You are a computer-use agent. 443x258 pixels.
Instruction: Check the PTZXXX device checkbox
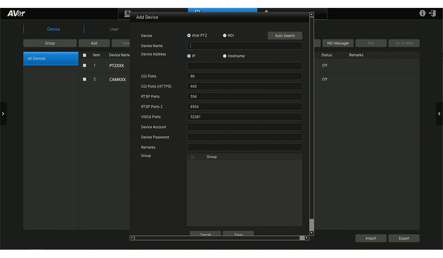[x=84, y=66]
